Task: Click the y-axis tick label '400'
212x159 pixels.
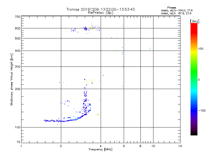Action: 17,51
